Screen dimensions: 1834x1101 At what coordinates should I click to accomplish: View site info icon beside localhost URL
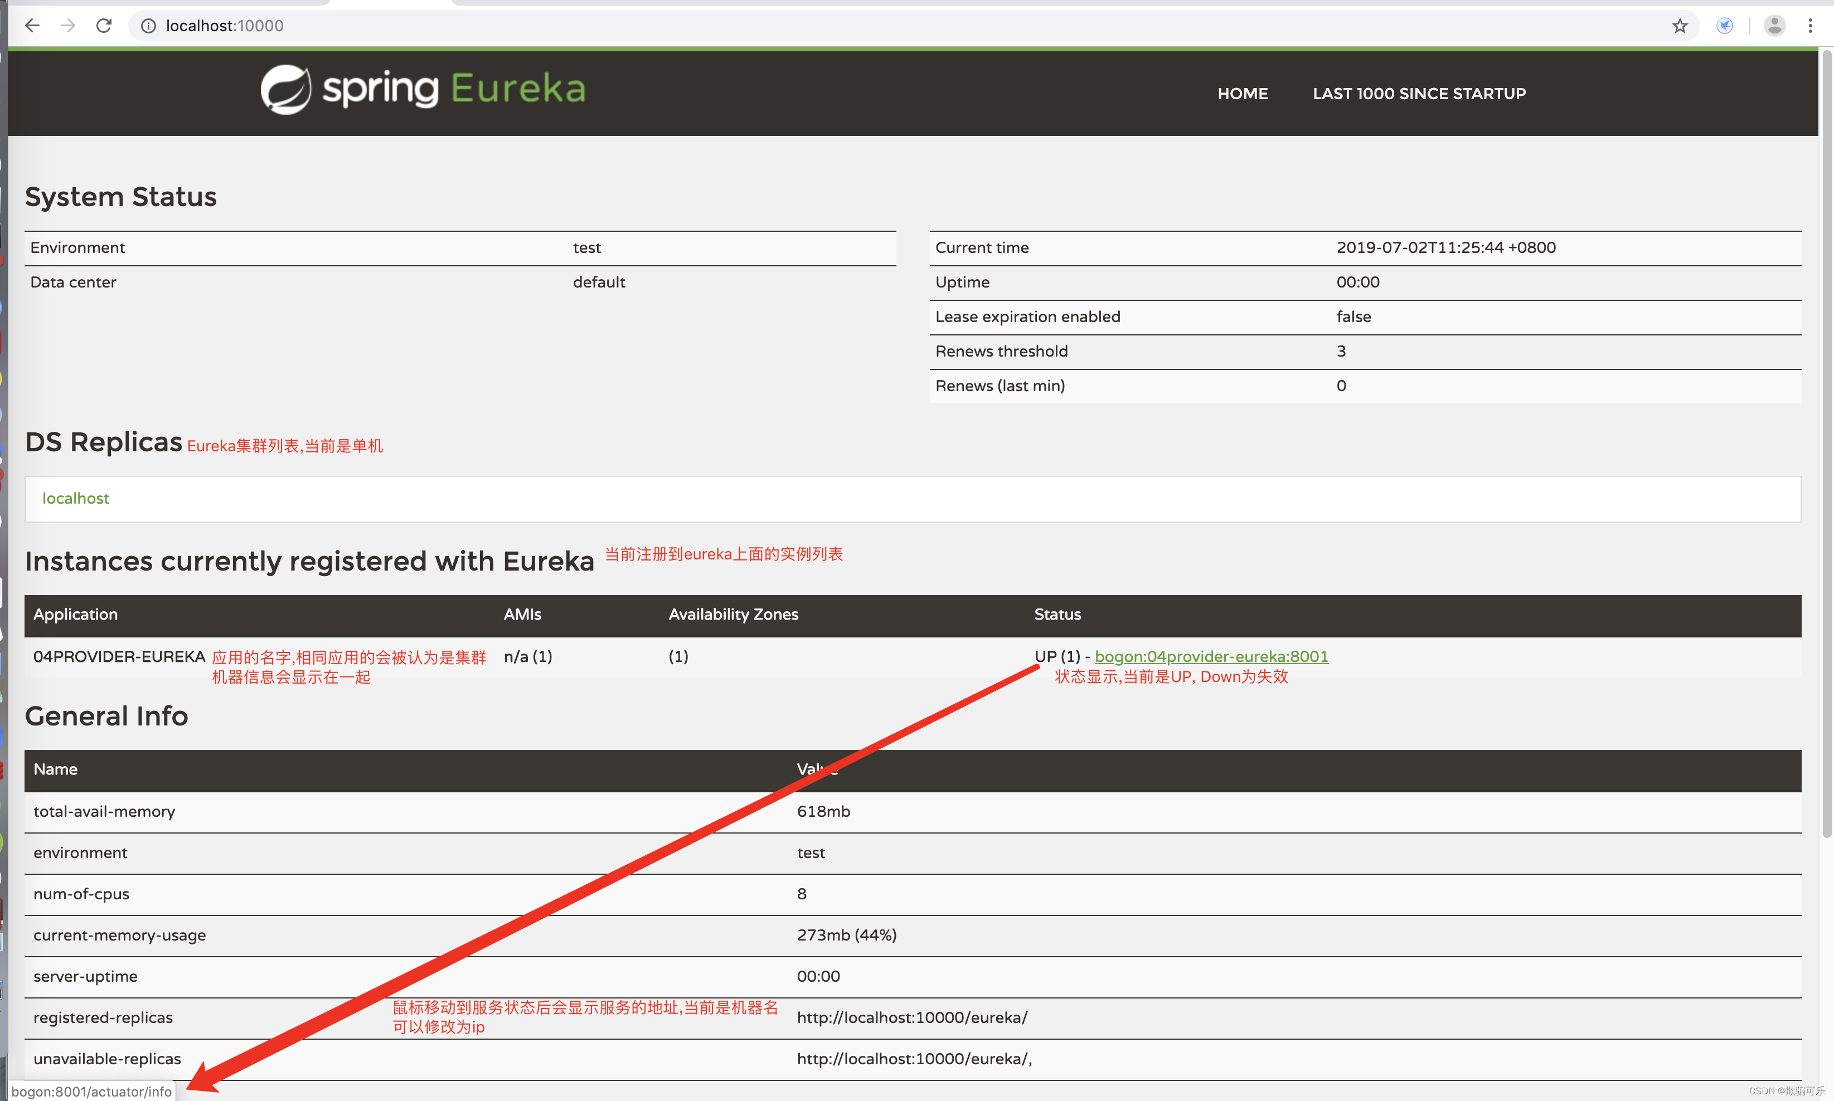click(148, 26)
